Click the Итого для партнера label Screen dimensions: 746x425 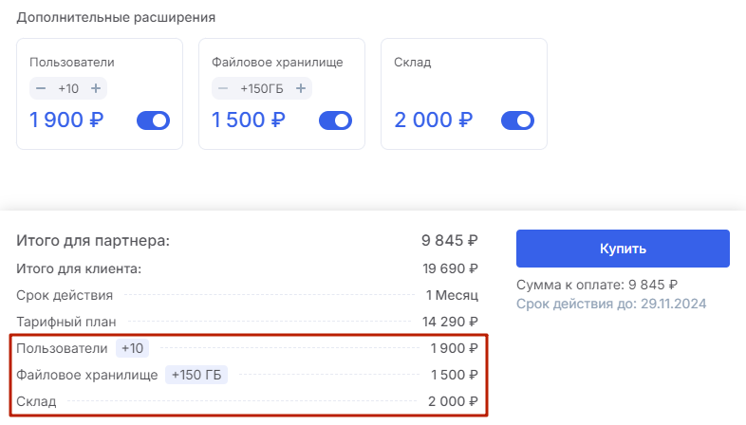tap(93, 240)
